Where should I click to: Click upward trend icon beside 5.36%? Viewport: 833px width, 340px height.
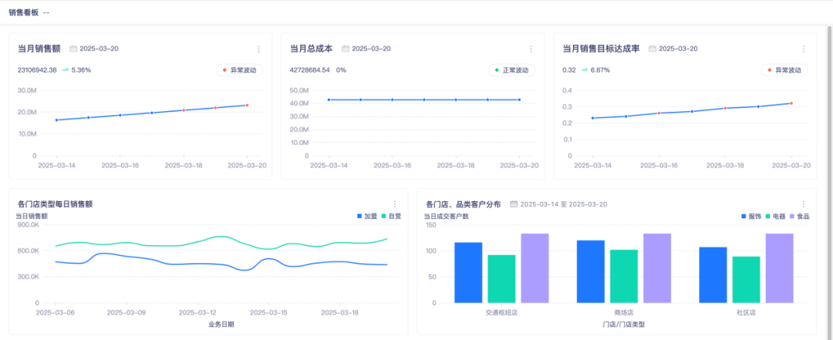[x=65, y=69]
